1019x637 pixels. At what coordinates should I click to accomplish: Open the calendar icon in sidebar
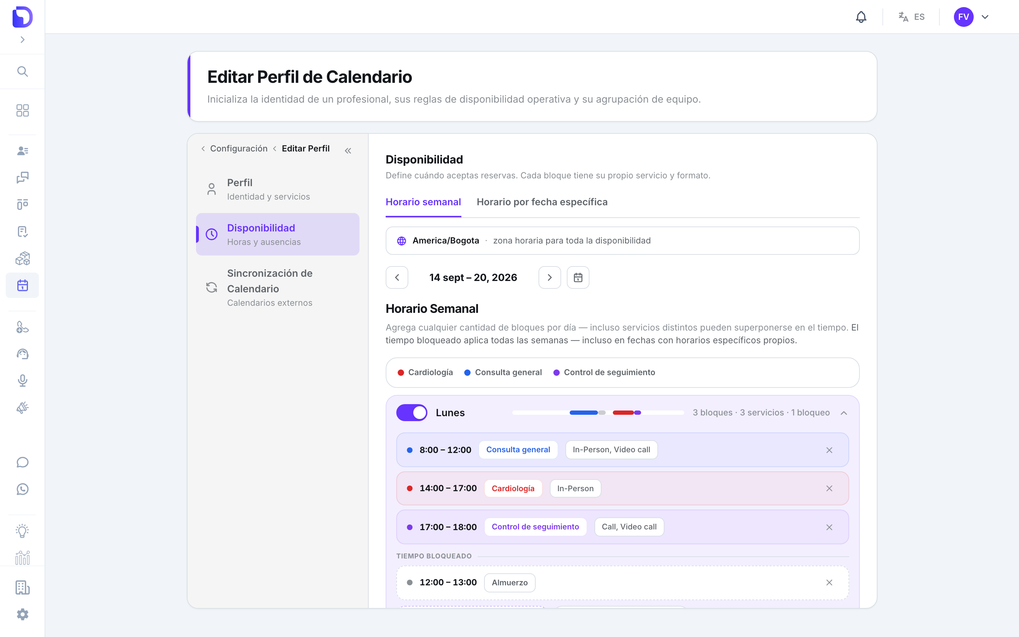(x=22, y=285)
